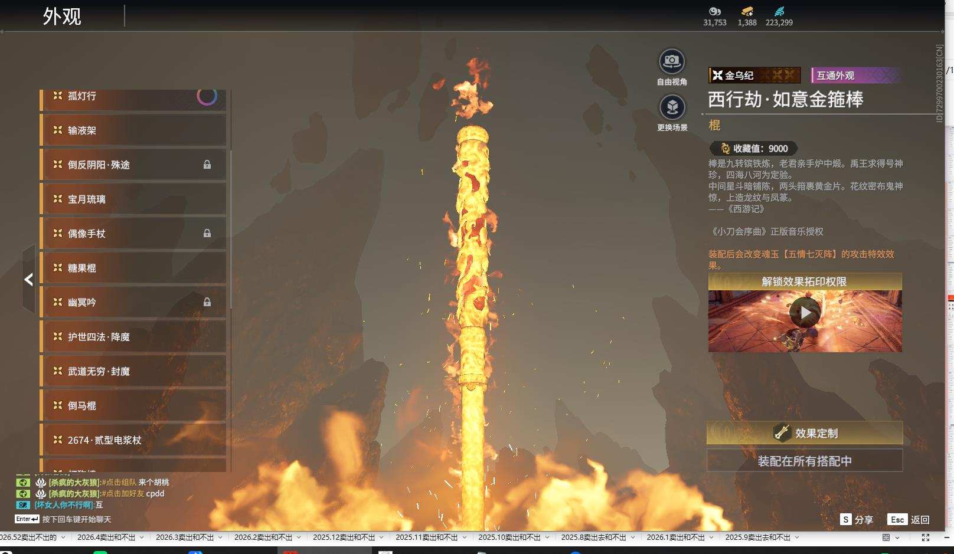Switch to the 2025.10卖出和不出 sheet tab
The image size is (954, 554).
click(x=509, y=537)
